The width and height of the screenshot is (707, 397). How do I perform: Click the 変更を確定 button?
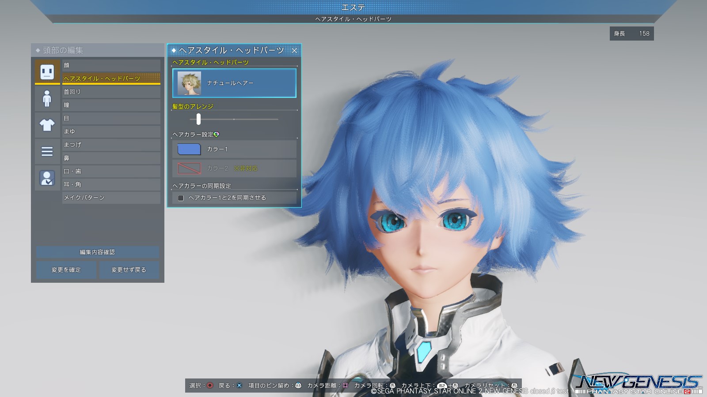coord(66,270)
